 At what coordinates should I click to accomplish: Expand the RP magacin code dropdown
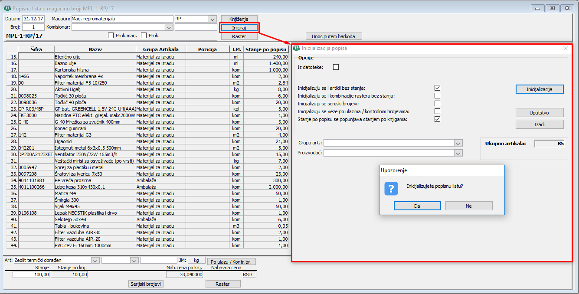click(212, 19)
